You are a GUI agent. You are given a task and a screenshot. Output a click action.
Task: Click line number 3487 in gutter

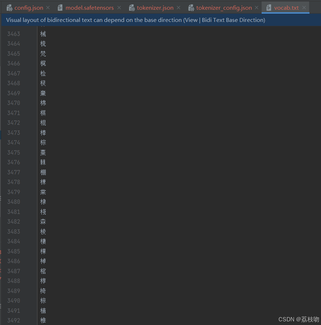(14, 271)
